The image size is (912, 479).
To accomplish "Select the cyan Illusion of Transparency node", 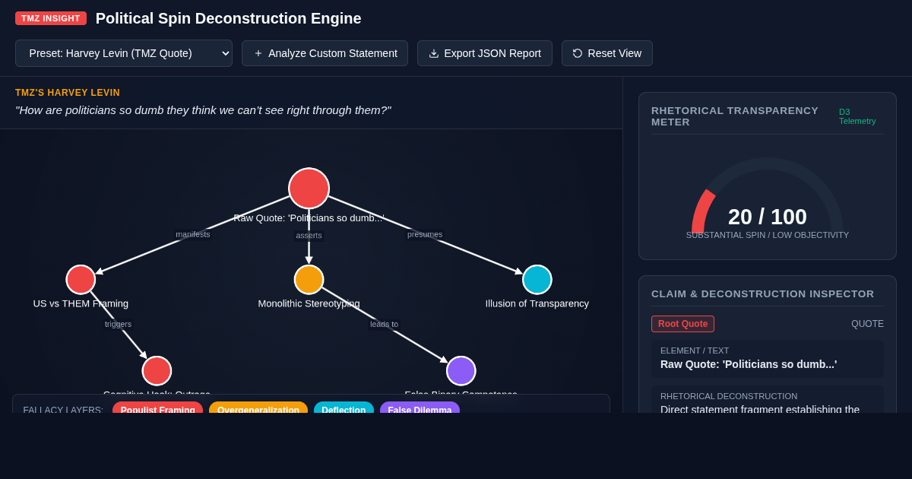I will pos(537,280).
